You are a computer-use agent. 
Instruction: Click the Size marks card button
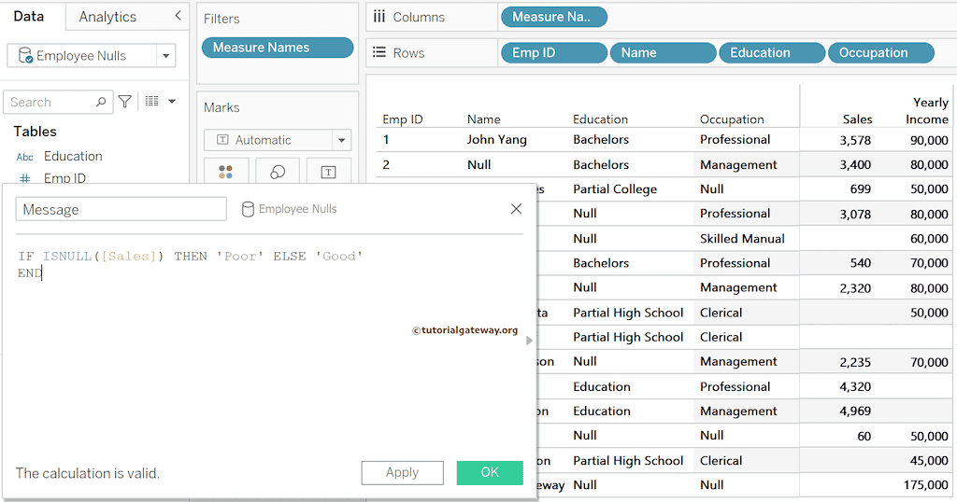pos(278,172)
